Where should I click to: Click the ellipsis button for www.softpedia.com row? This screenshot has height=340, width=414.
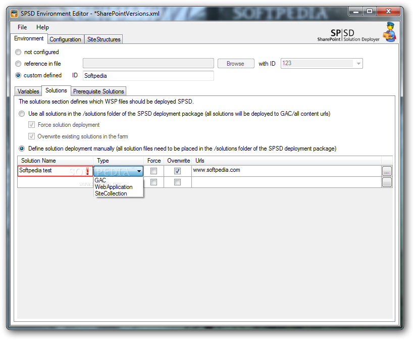point(387,171)
